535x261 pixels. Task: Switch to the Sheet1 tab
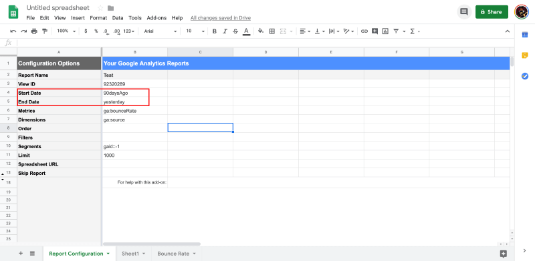click(133, 254)
